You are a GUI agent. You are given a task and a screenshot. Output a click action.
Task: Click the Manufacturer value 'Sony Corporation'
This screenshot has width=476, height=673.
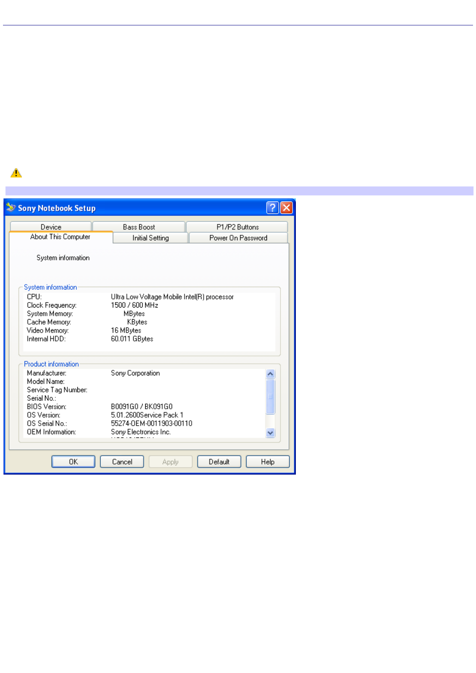point(136,373)
